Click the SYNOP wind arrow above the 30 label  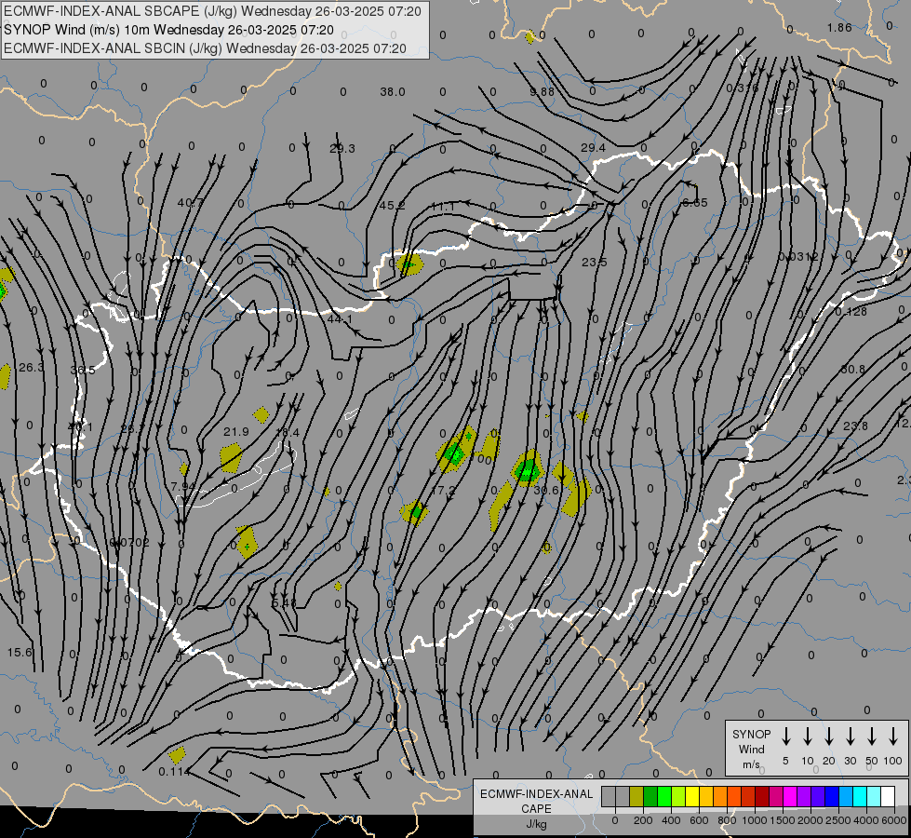coord(850,737)
